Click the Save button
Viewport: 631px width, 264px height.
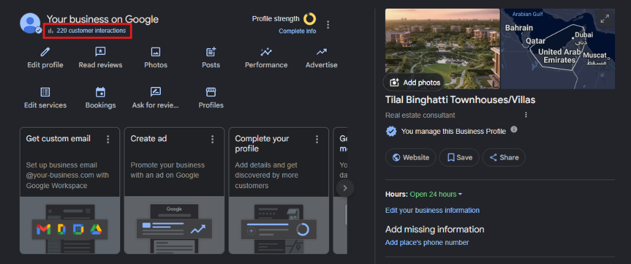click(459, 157)
